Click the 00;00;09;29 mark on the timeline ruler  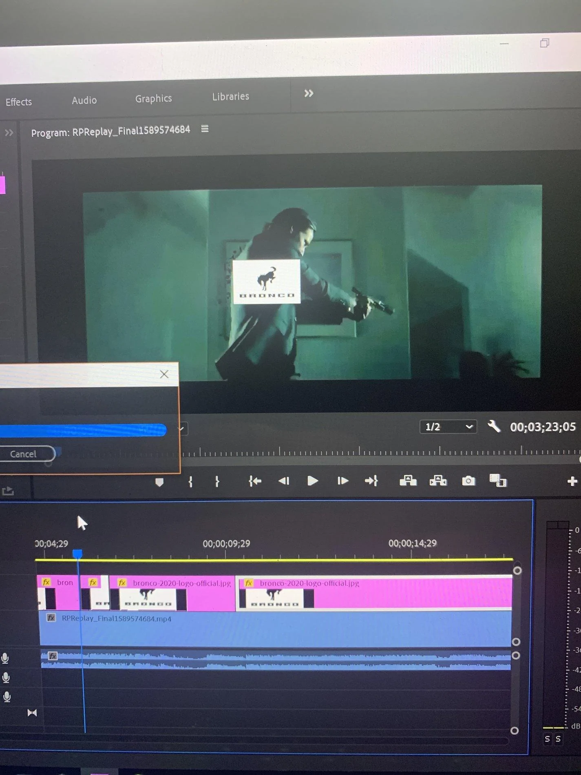pyautogui.click(x=226, y=544)
